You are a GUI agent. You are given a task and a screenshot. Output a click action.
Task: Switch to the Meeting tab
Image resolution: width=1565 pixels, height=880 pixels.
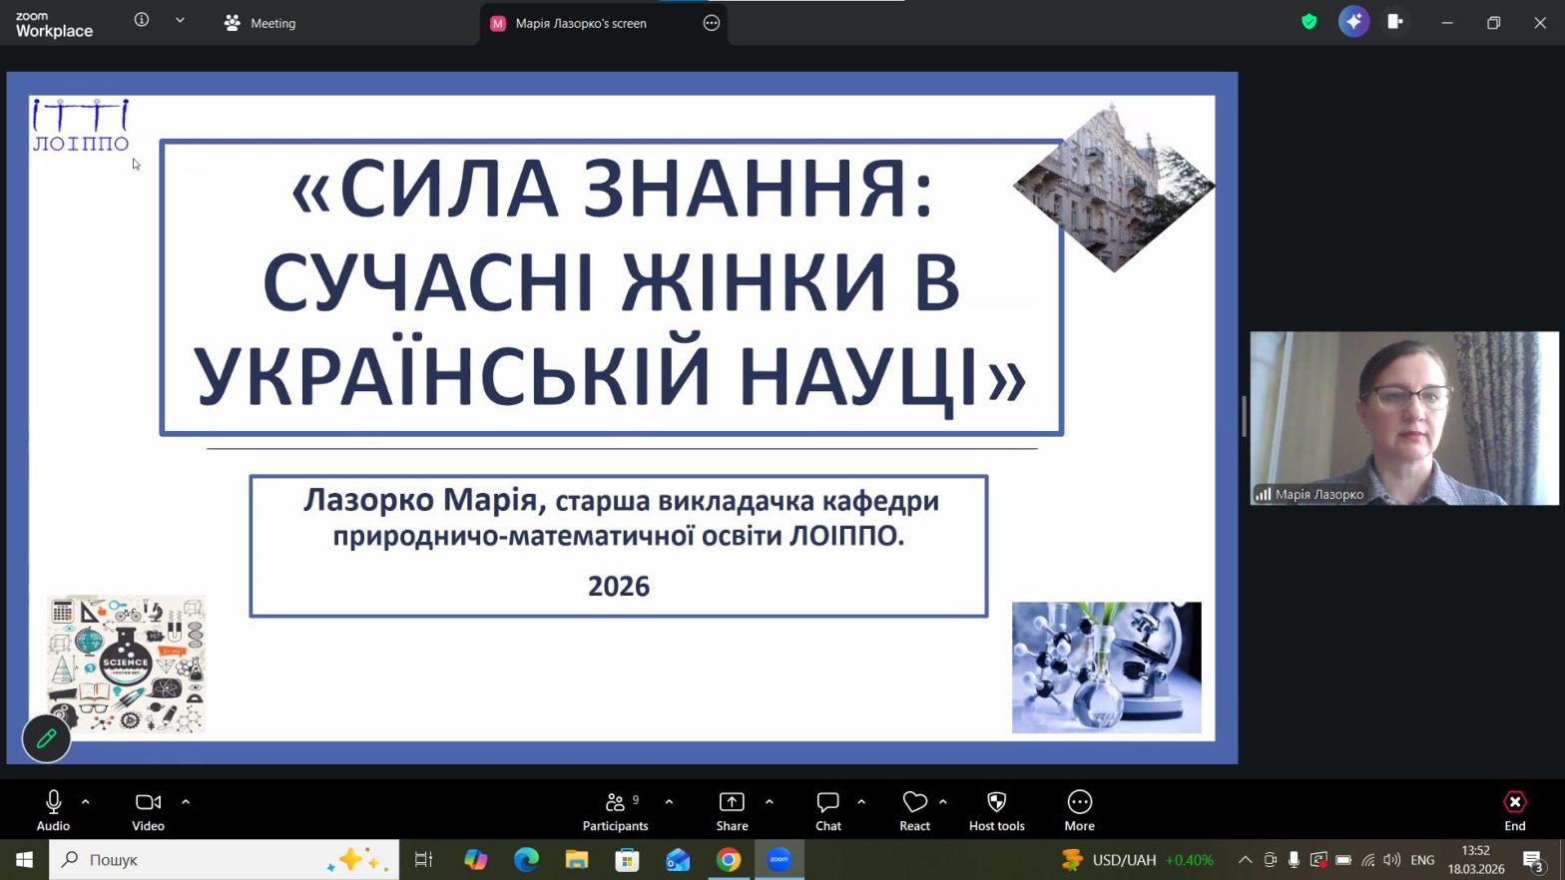[261, 23]
